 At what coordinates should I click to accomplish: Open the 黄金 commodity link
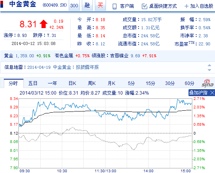pos(8,56)
